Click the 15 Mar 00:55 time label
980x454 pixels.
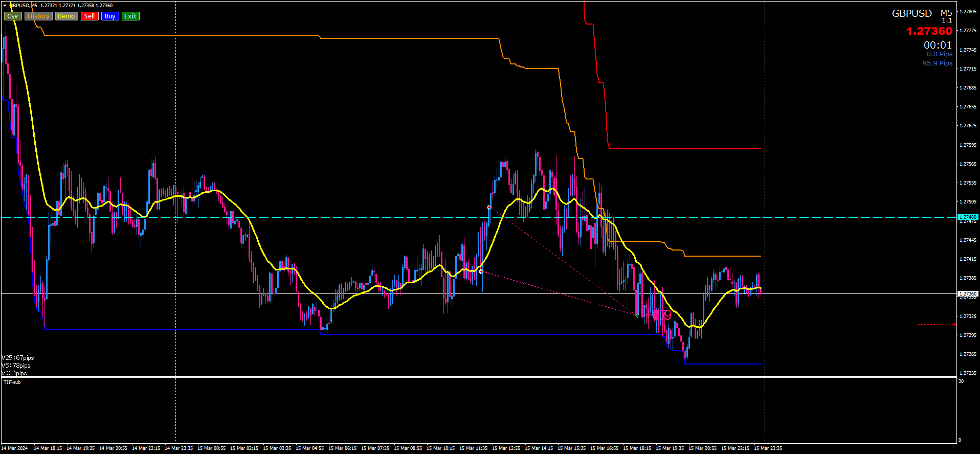[x=212, y=448]
